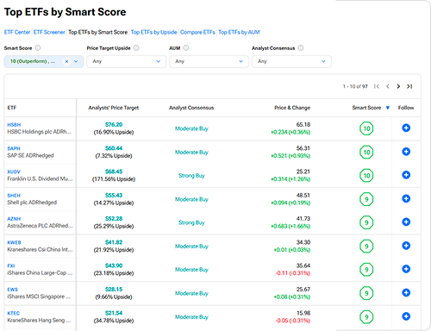The height and width of the screenshot is (331, 431).
Task: Open the ETF Center tab
Action: pos(17,32)
